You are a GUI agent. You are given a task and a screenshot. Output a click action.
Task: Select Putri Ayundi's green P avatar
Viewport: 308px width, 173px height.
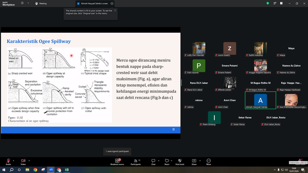coord(199,66)
